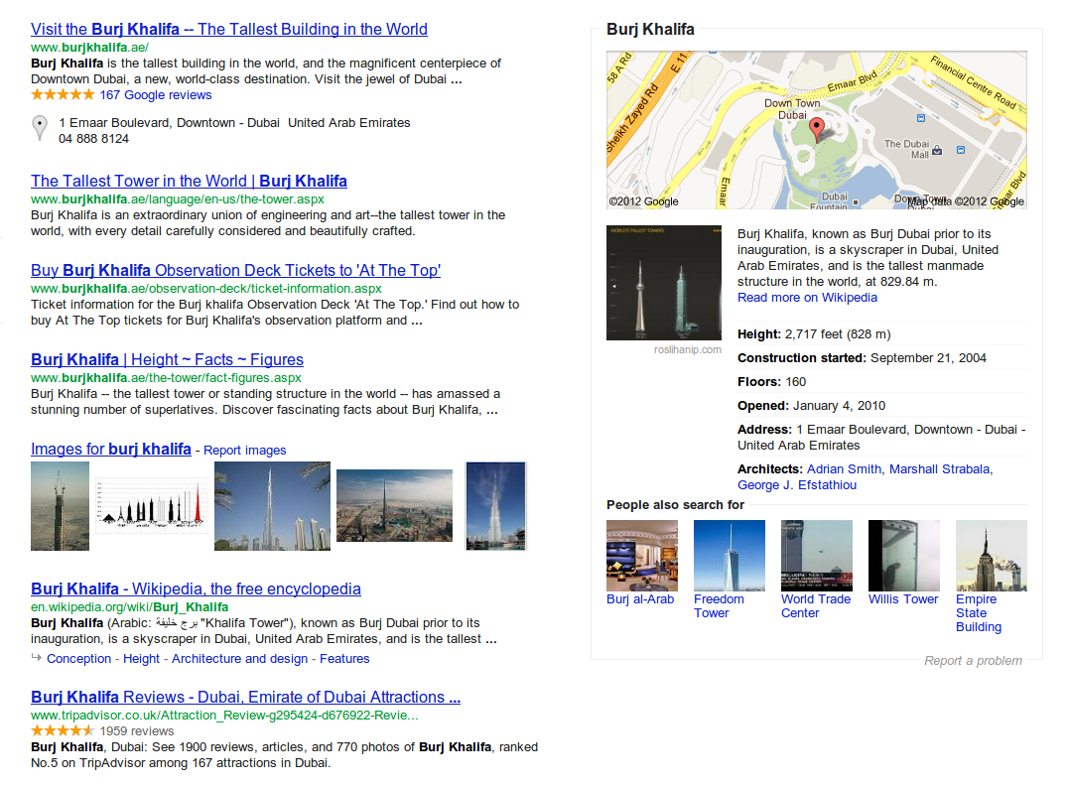Click the five-star rating for burjkhalifa.ae
Screen dimensions: 1069x786
[x=63, y=95]
